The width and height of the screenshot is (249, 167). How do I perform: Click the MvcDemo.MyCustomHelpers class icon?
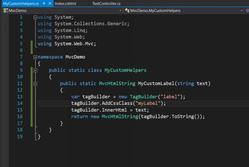[x=127, y=10]
